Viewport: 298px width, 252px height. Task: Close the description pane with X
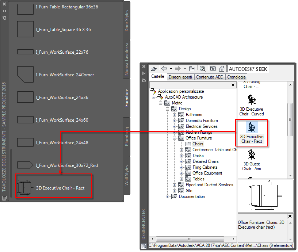(290, 216)
